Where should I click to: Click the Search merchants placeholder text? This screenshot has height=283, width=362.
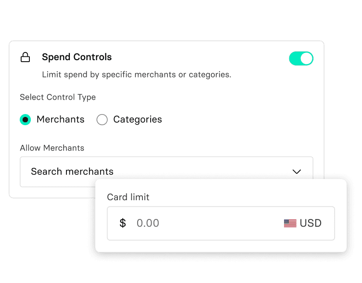[72, 171]
